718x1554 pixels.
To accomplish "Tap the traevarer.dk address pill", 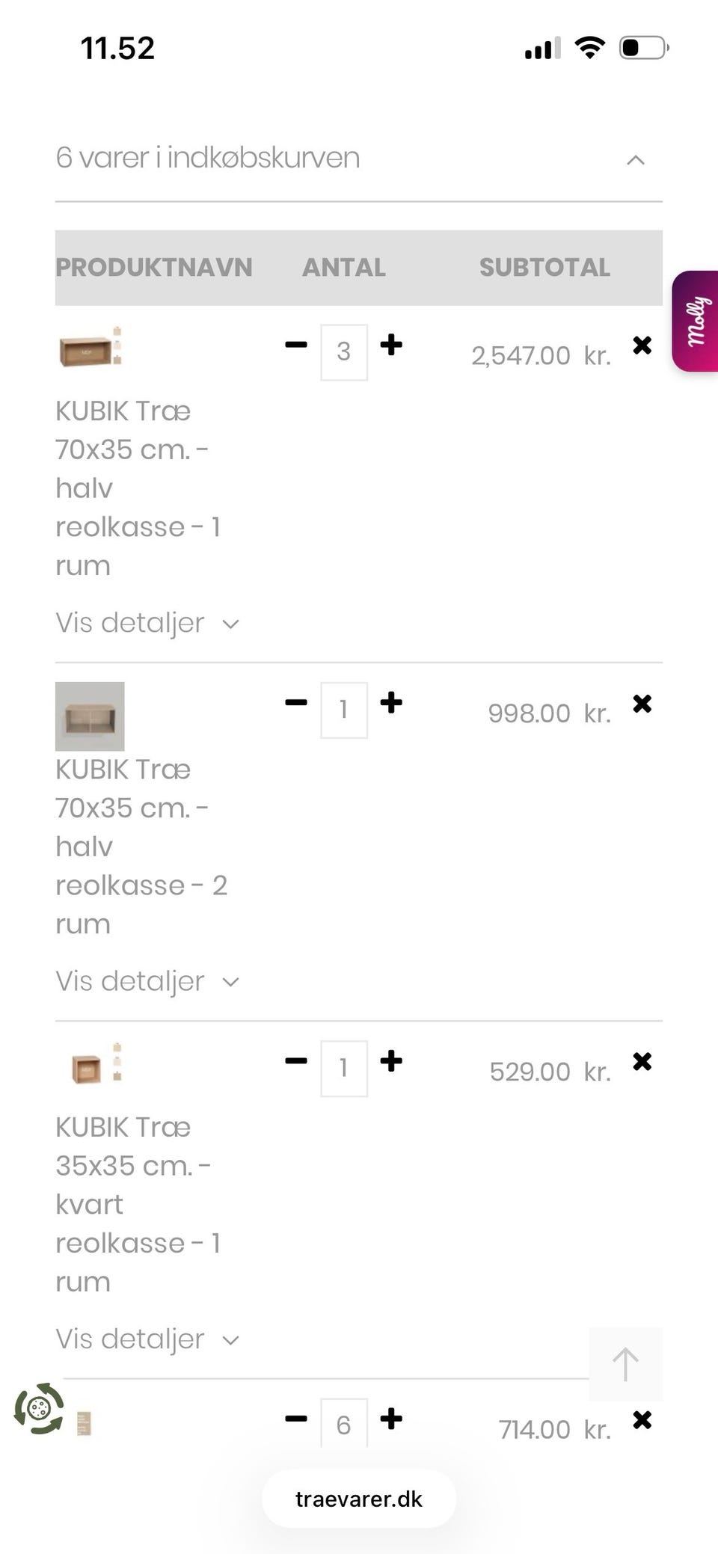I will pos(359,1499).
